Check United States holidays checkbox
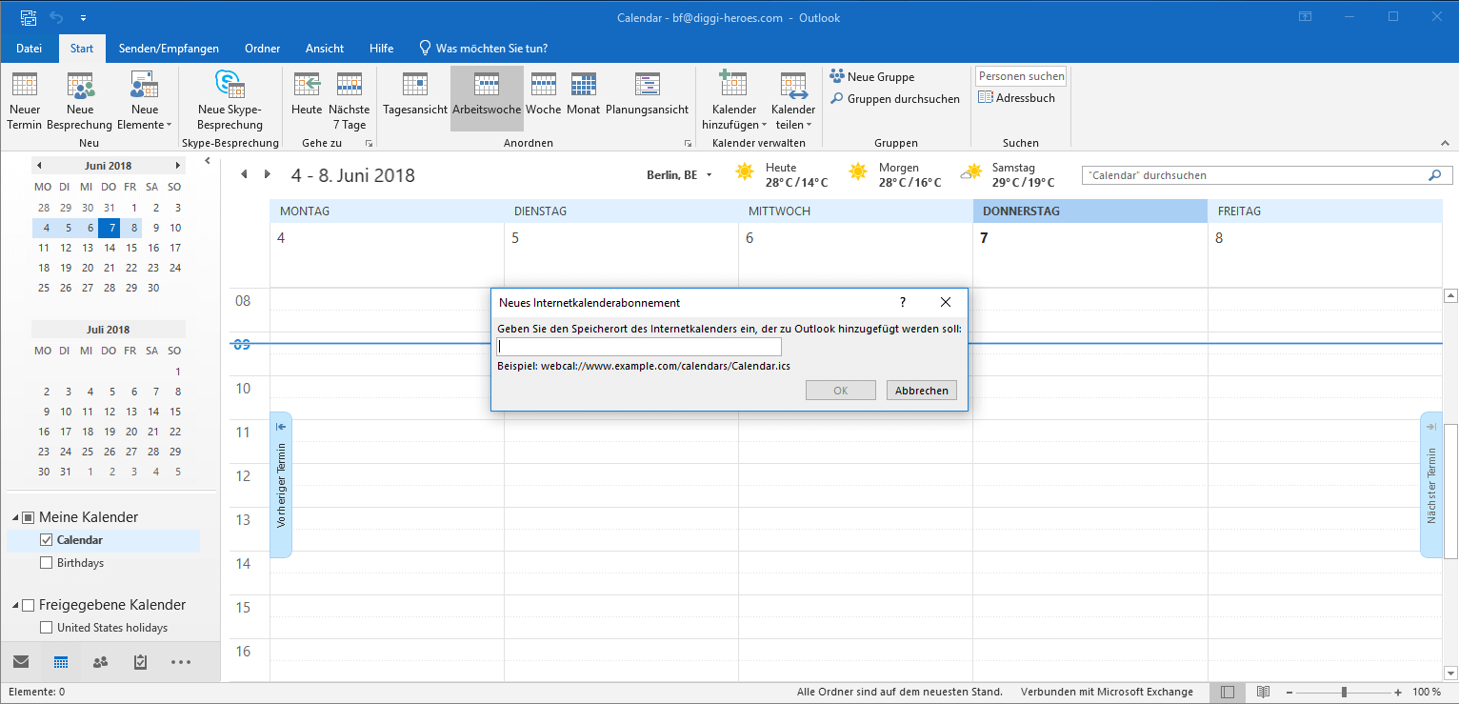1459x704 pixels. coord(47,628)
